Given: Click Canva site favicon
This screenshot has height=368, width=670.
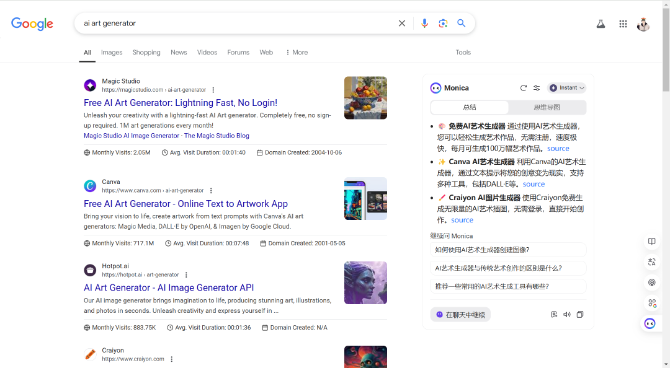Looking at the screenshot, I should click(90, 186).
